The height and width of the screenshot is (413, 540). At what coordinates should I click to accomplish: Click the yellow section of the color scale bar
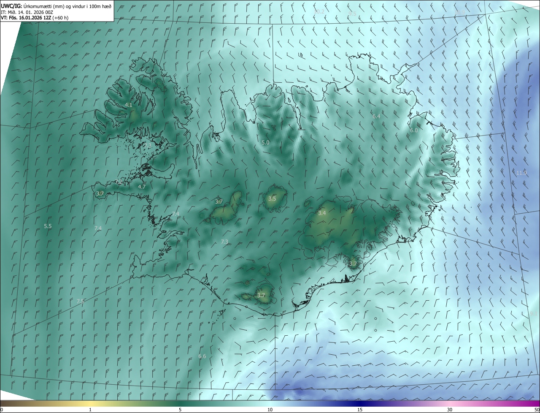click(x=90, y=403)
